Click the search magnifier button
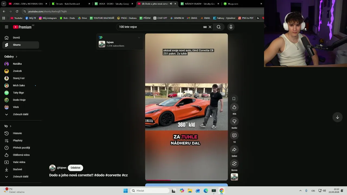The height and width of the screenshot is (195, 347). pos(219,27)
